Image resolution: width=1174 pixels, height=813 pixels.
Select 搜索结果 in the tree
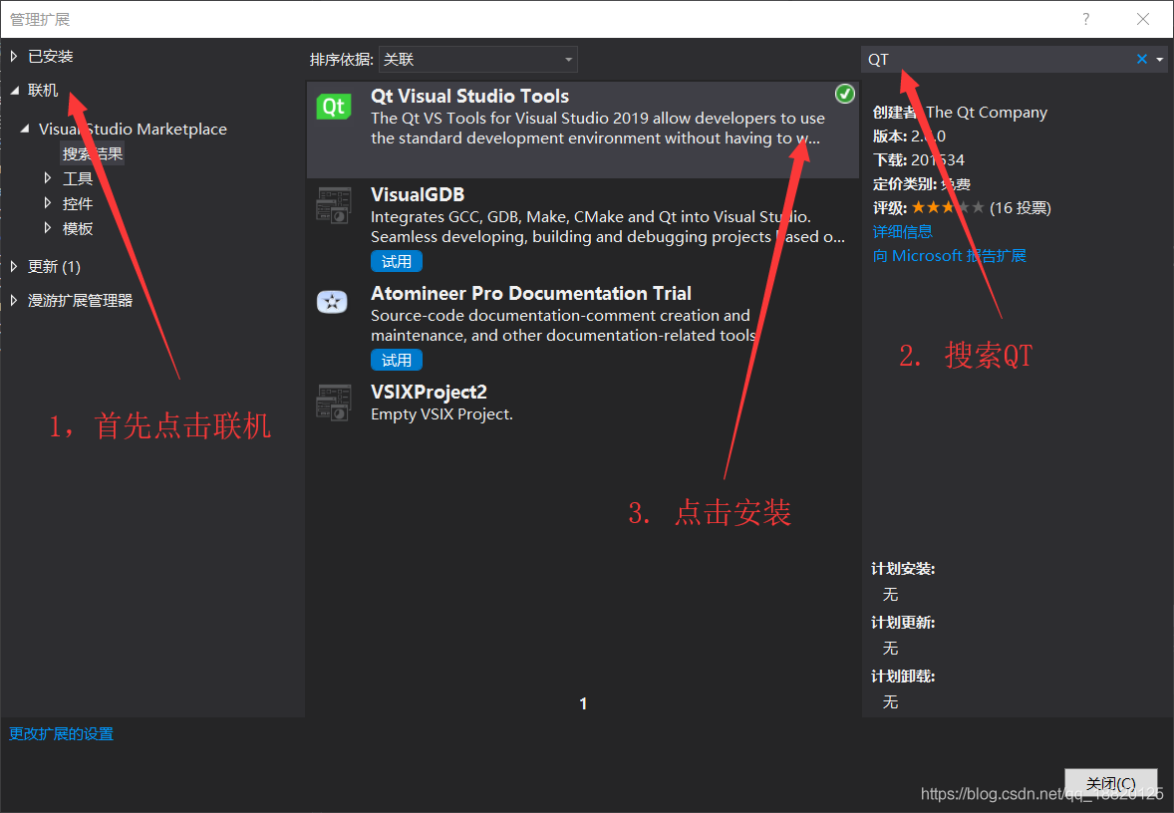tap(92, 153)
